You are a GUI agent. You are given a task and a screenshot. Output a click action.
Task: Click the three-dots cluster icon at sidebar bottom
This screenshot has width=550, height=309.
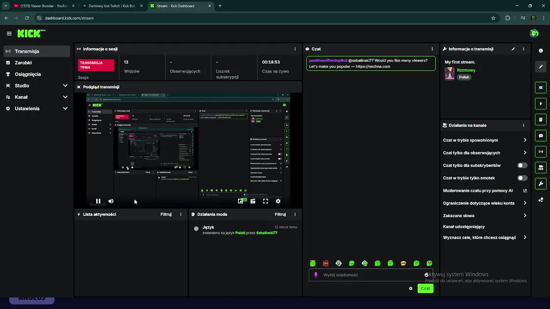tap(541, 200)
